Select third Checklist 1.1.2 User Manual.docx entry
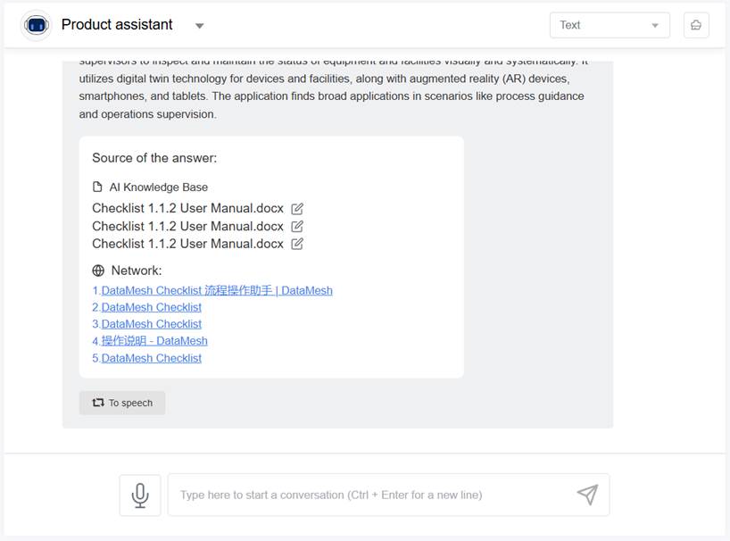 [187, 244]
